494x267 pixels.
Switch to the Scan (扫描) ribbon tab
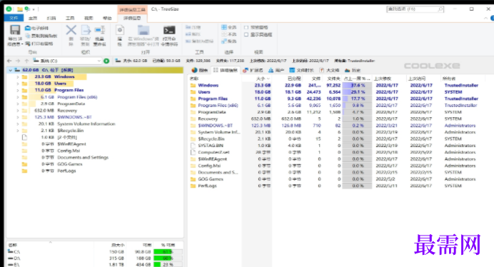coord(51,19)
